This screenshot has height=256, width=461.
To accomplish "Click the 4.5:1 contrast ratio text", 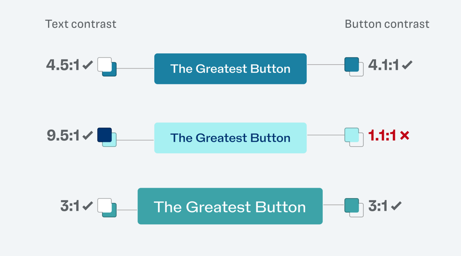I will tap(63, 65).
